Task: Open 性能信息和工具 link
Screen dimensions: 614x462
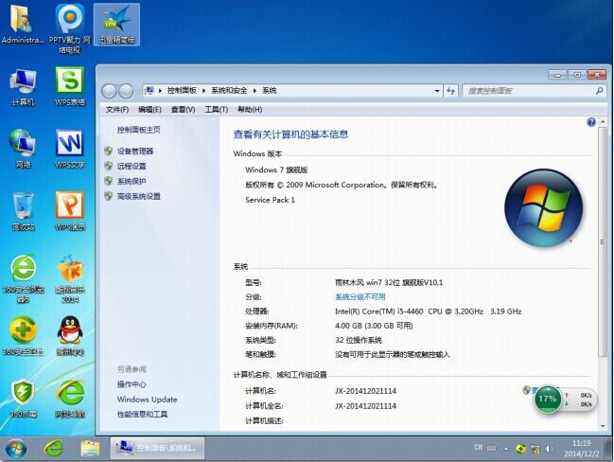Action: tap(142, 415)
